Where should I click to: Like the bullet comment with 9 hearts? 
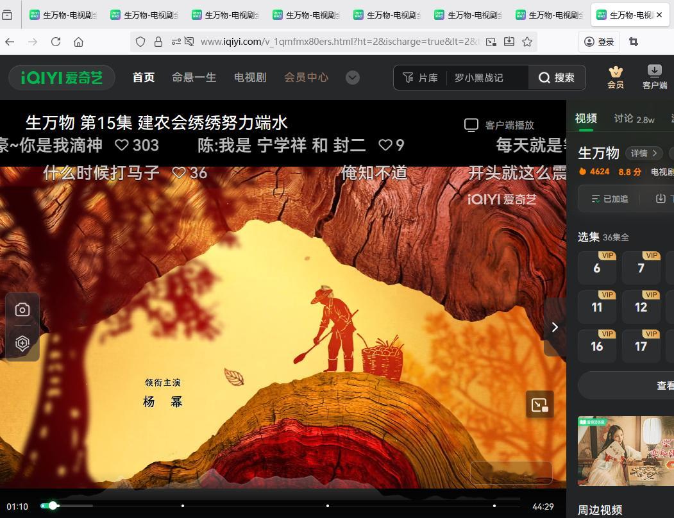(x=385, y=145)
